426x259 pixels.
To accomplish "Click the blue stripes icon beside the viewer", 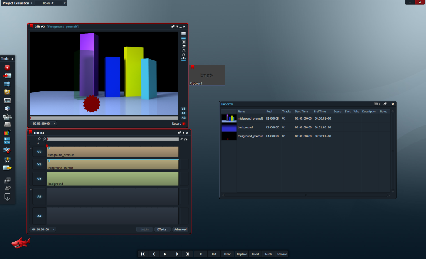I will point(183,38).
